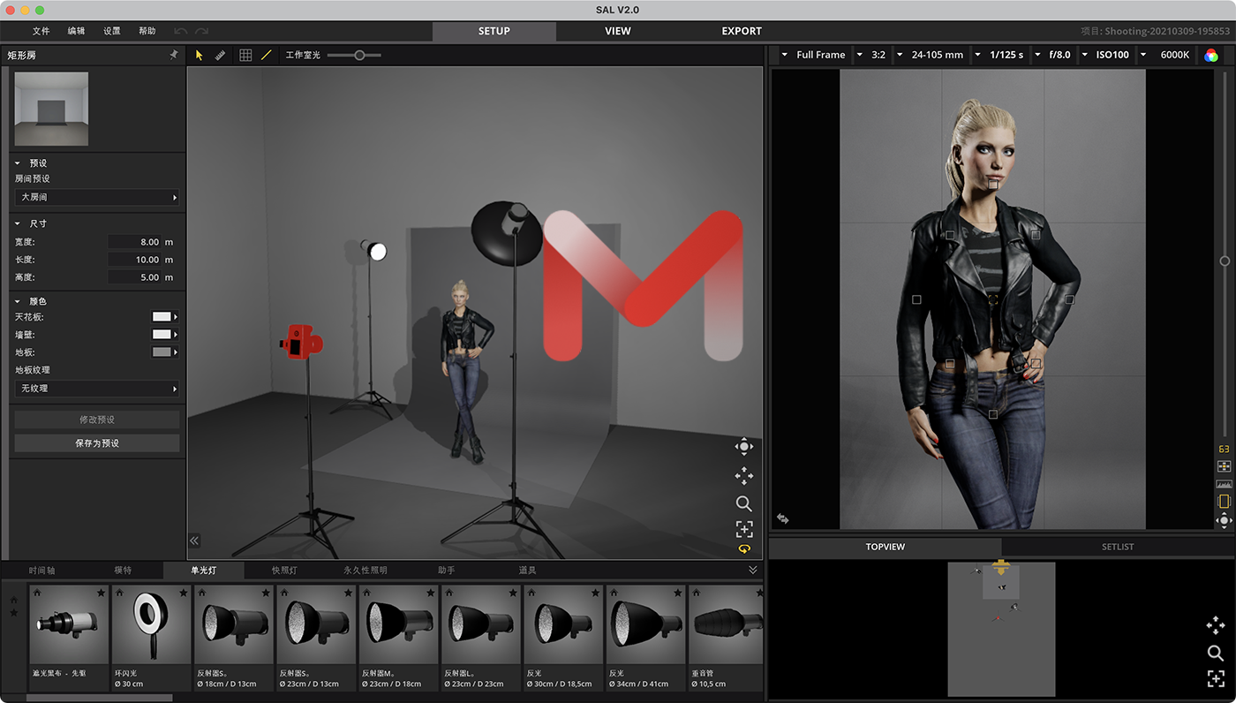Activate the ruler measuring tool
The image size is (1236, 703).
220,55
